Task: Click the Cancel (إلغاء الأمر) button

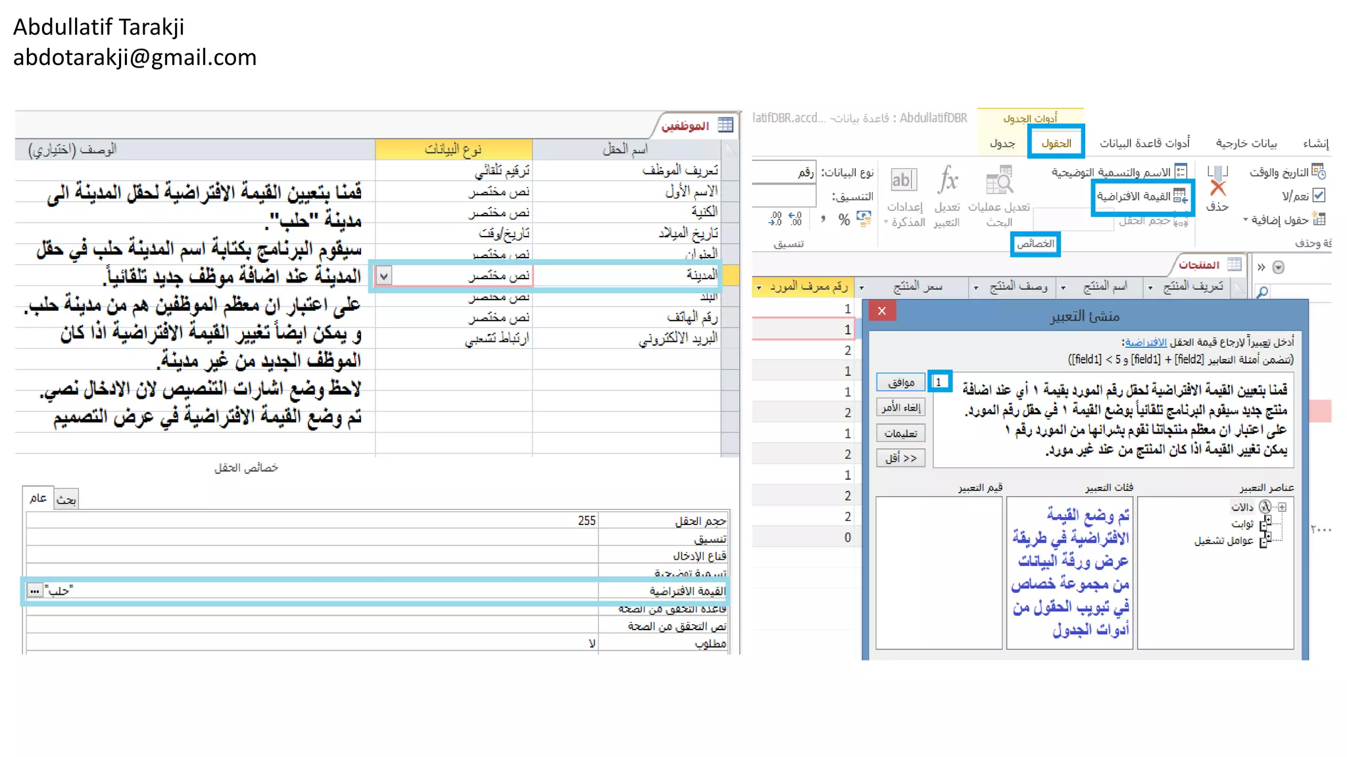Action: pyautogui.click(x=900, y=408)
